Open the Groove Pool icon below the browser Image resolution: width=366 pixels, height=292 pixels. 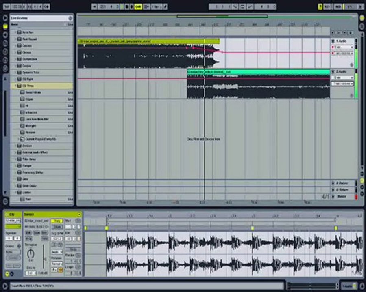(x=5, y=201)
